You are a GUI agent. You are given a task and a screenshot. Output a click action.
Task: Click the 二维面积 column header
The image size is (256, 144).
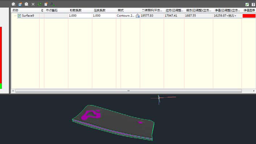(152, 10)
